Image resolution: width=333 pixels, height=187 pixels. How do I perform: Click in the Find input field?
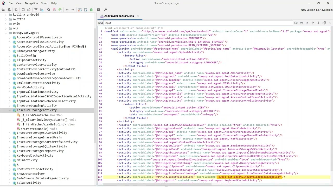click(x=198, y=23)
